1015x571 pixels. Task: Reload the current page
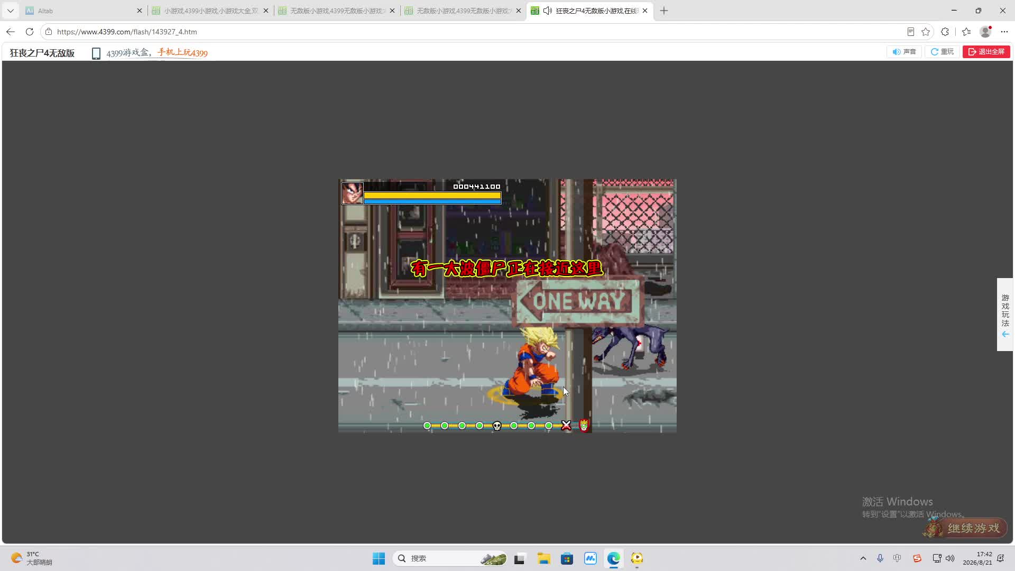[x=30, y=32]
